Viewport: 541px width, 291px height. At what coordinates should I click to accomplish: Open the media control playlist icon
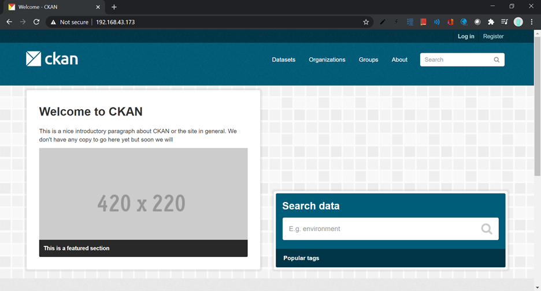point(505,22)
